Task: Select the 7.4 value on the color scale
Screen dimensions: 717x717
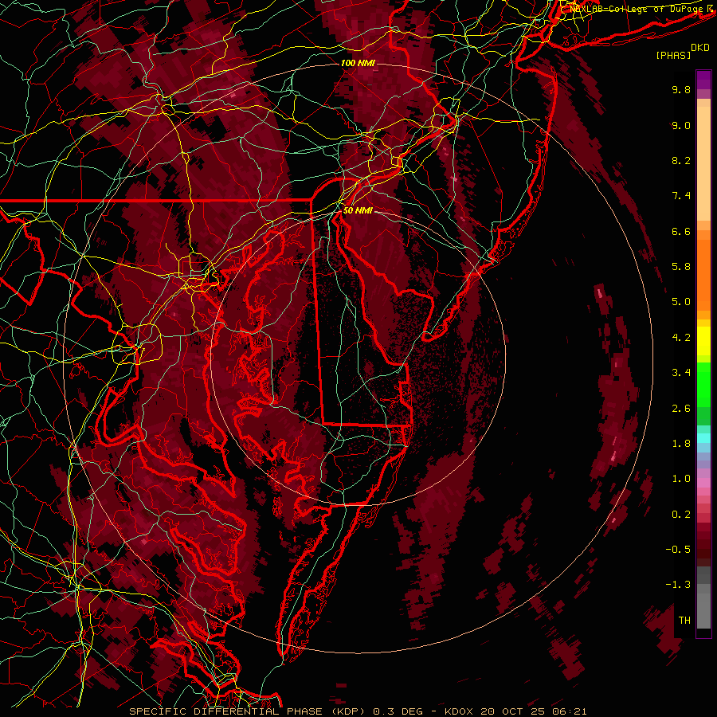Action: (x=681, y=196)
